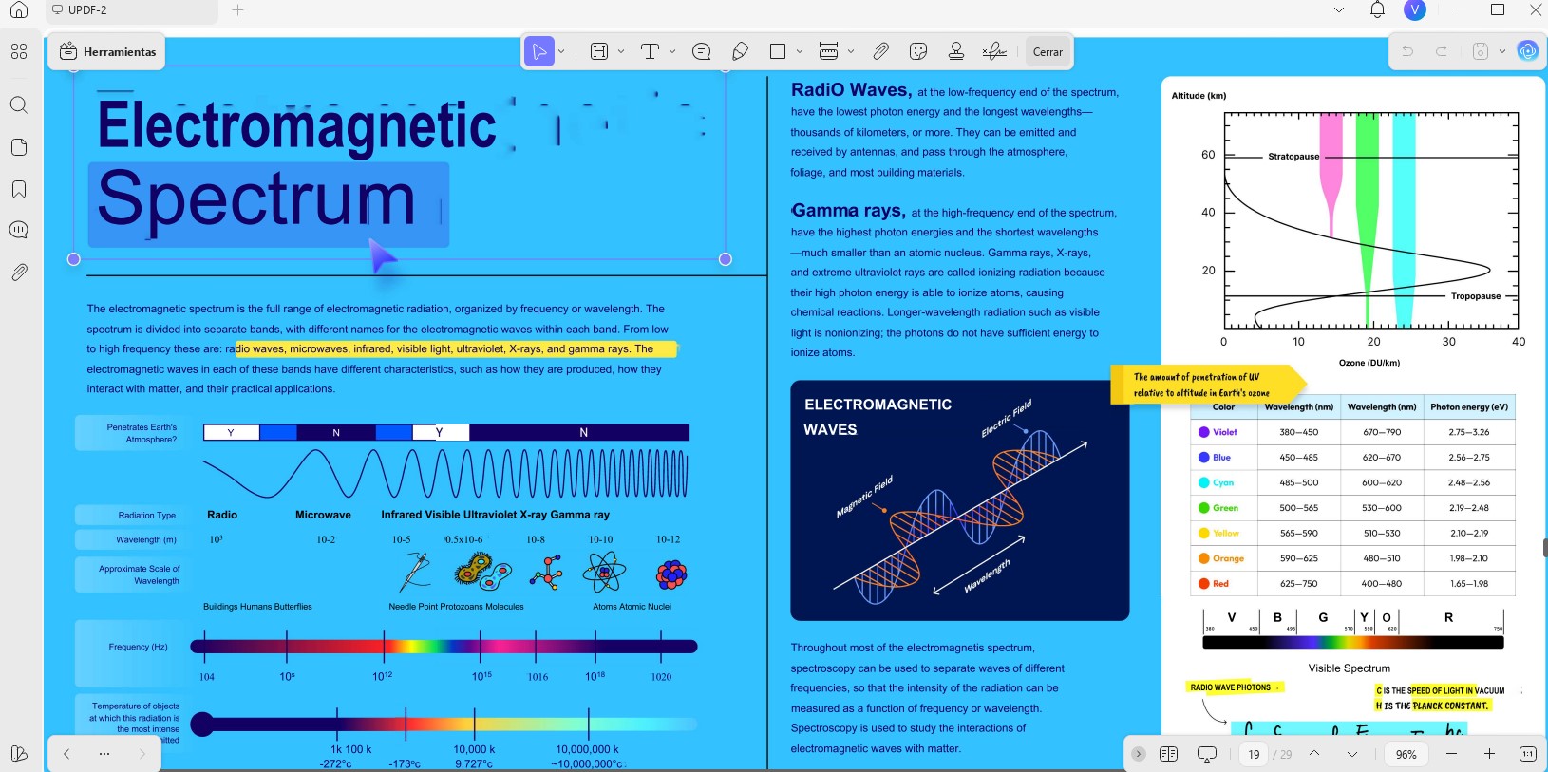Expand the measurement tool options arrow

pyautogui.click(x=851, y=51)
